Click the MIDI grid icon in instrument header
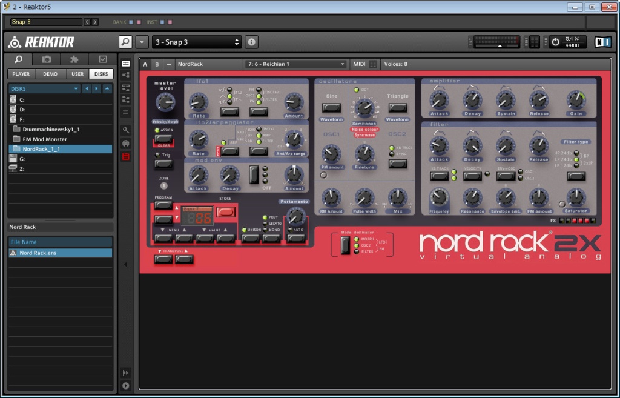This screenshot has width=620, height=398. pos(373,64)
